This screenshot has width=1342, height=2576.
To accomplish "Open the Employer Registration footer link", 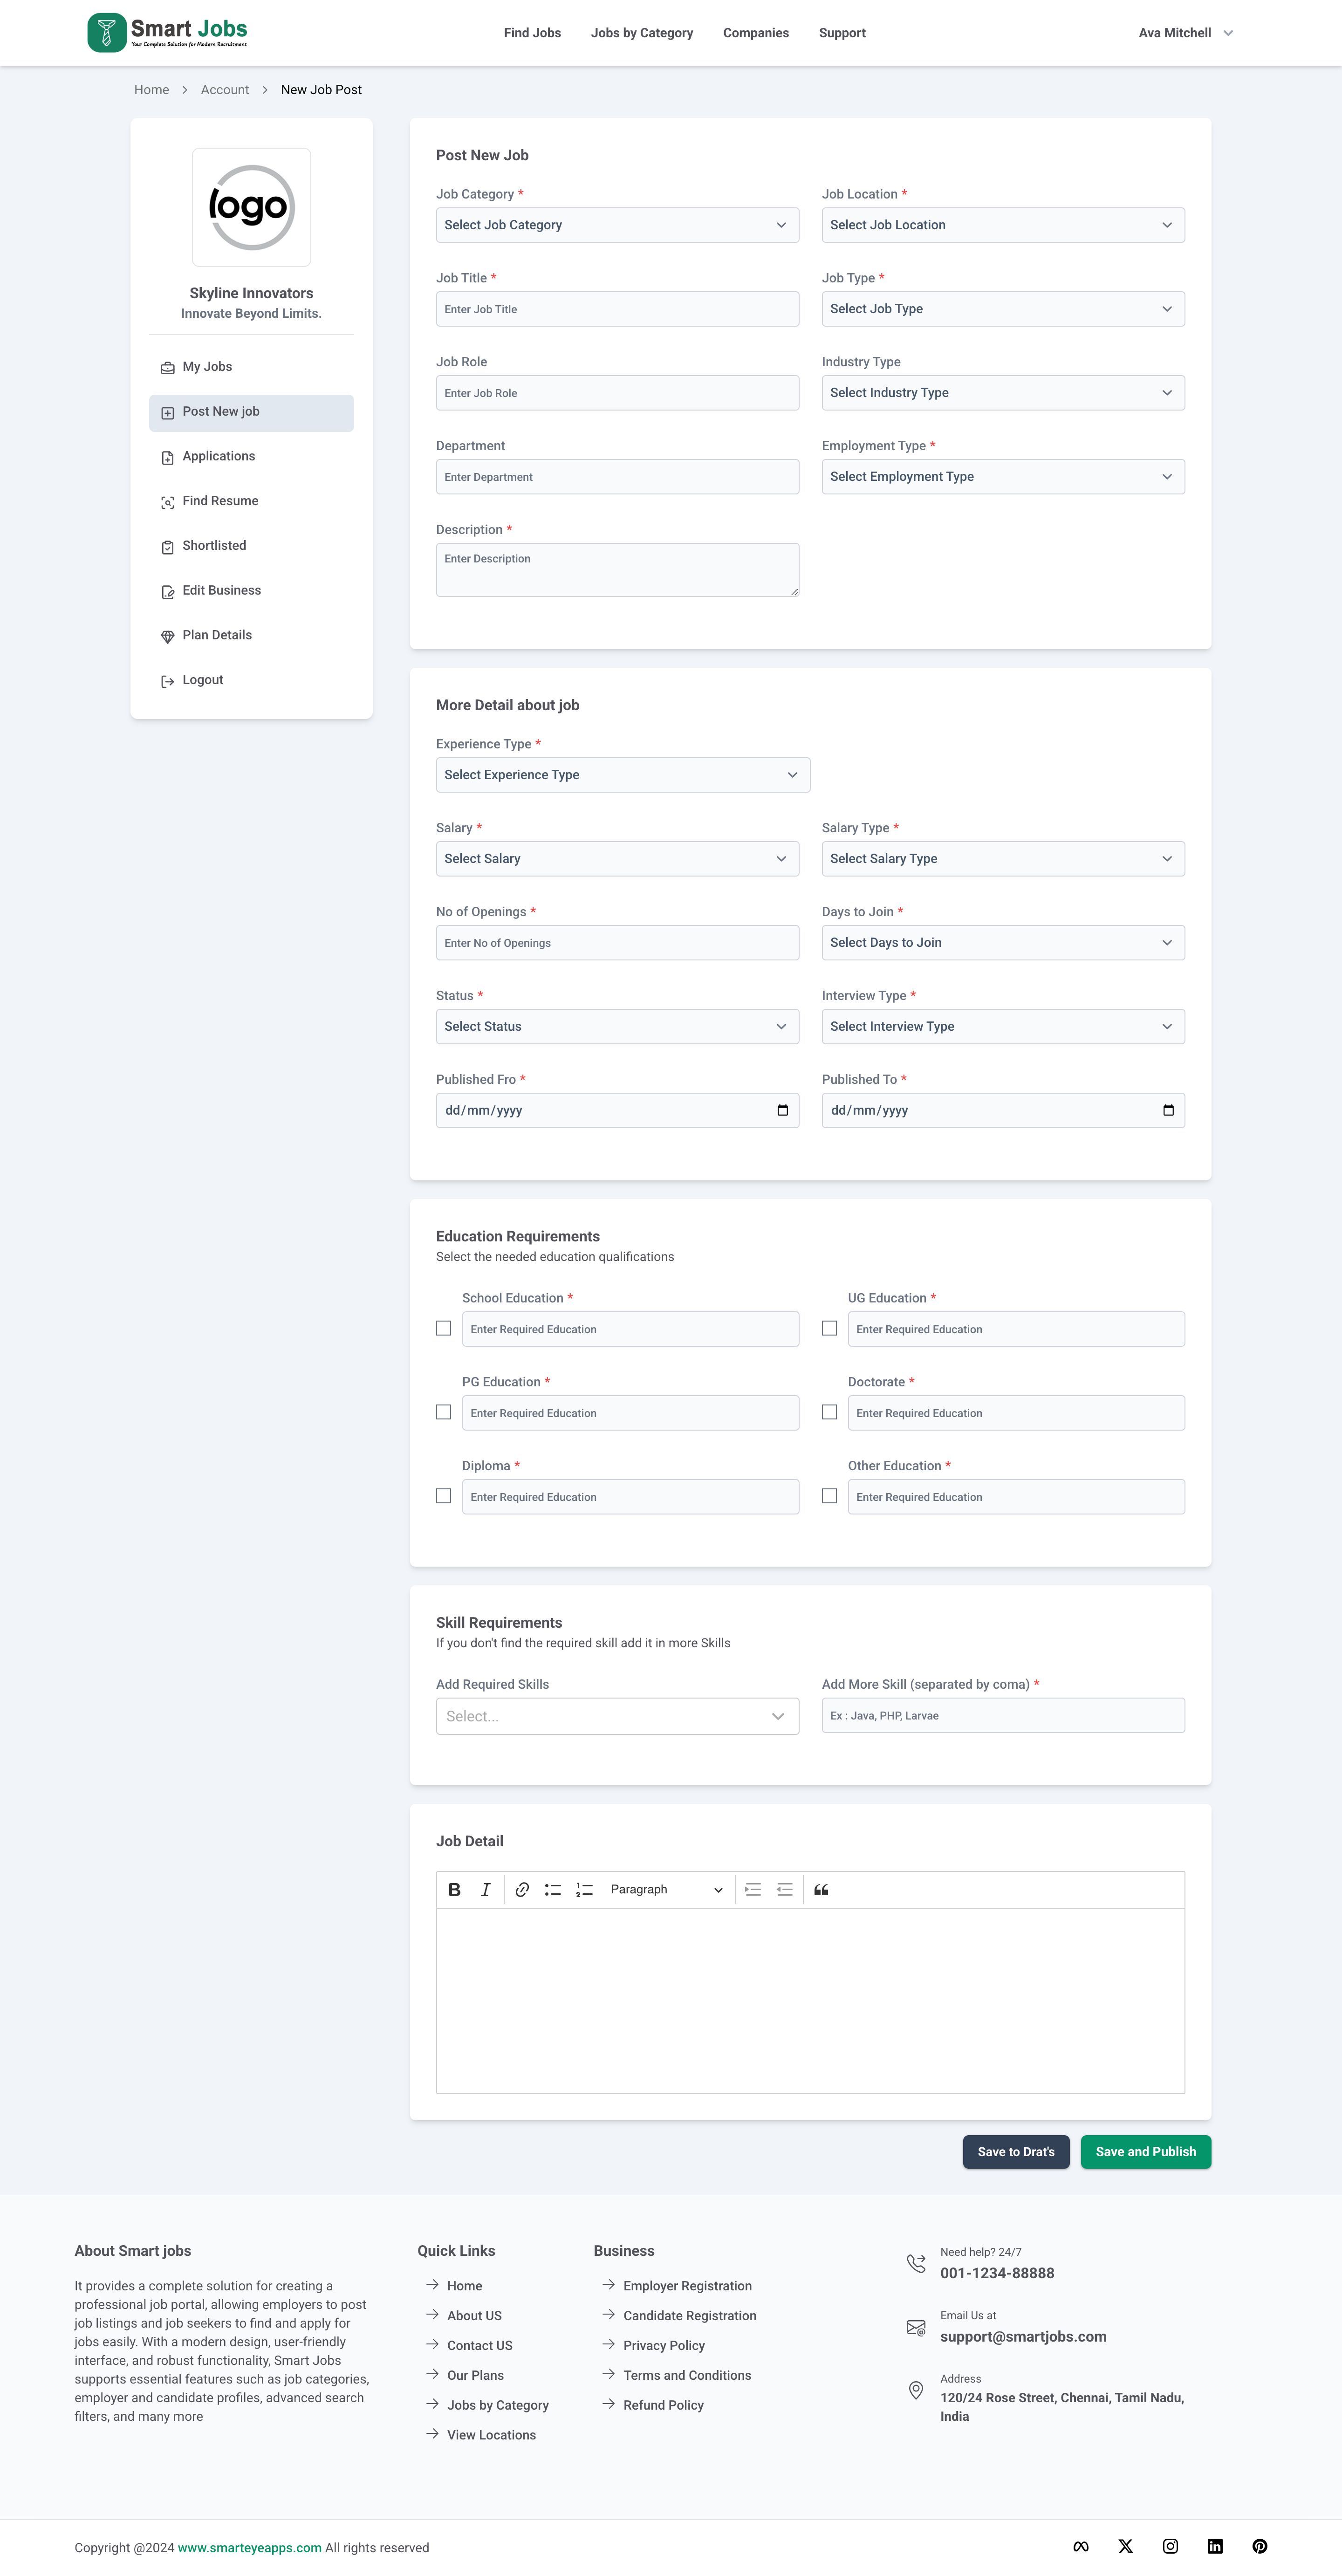I will 687,2286.
